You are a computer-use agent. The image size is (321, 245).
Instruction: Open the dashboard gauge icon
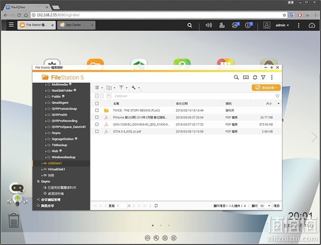(311, 25)
